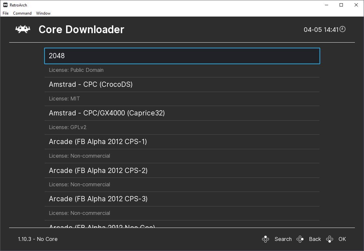Select Amstrad - CPC (CrocoDS) core
The width and height of the screenshot is (364, 251).
coord(182,84)
